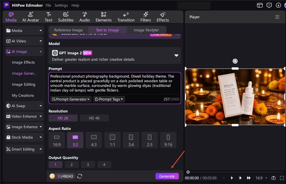Open the Filters tool
This screenshot has width=286, height=184.
click(x=146, y=17)
